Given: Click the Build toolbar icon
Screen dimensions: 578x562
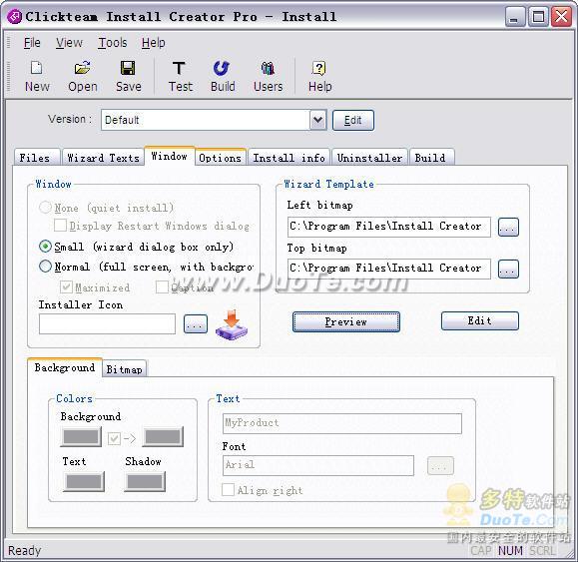Looking at the screenshot, I should (223, 77).
